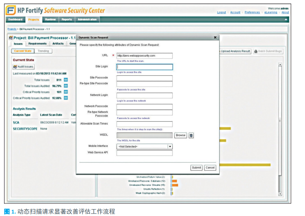The image size is (305, 216).
Task: Close the Dynamic Scan Request dialog
Action: tap(215, 37)
